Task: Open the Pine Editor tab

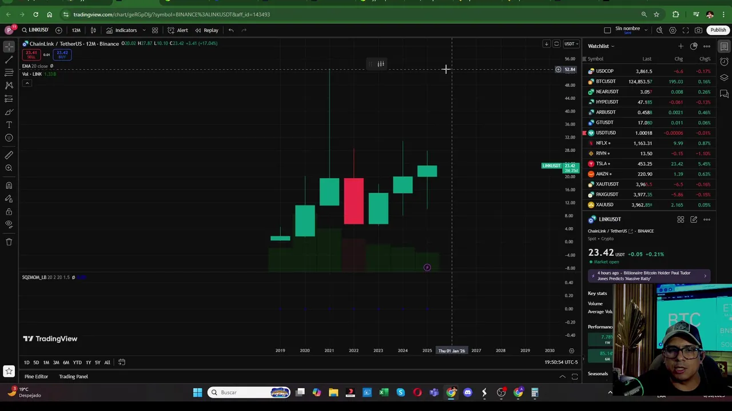Action: tap(36, 377)
